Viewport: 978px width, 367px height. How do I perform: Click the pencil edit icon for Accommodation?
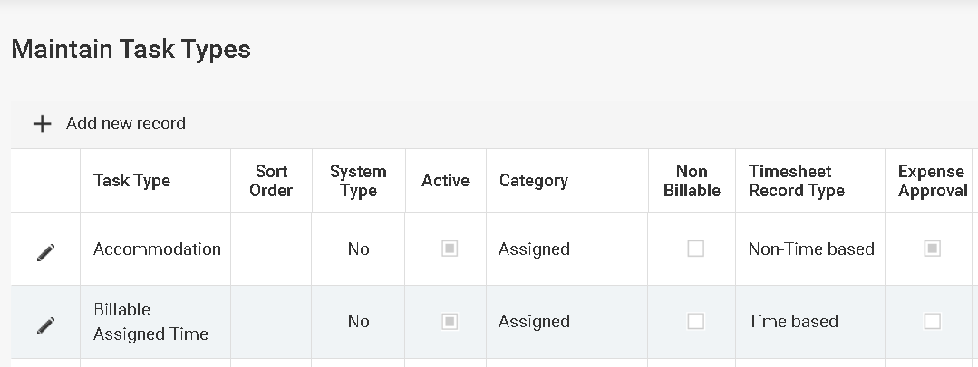(x=45, y=253)
